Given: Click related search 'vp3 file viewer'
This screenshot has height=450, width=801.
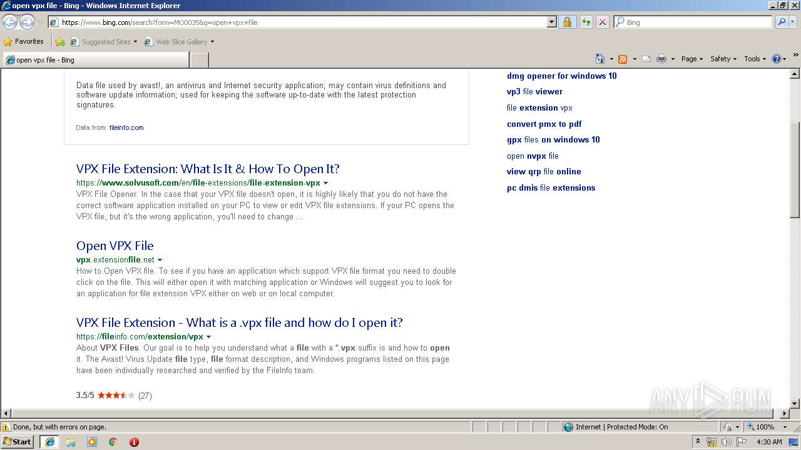Looking at the screenshot, I should point(534,92).
